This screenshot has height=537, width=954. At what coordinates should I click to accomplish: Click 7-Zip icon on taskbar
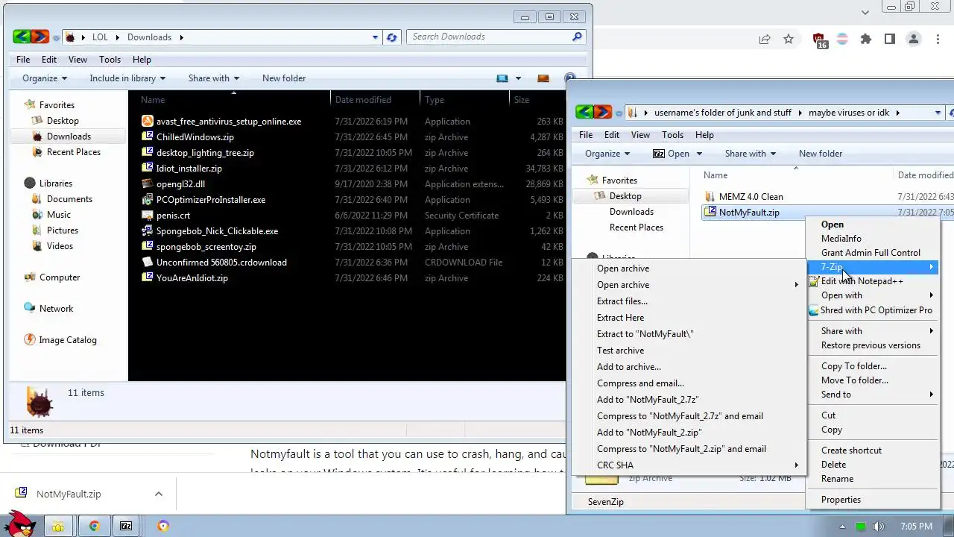click(126, 526)
